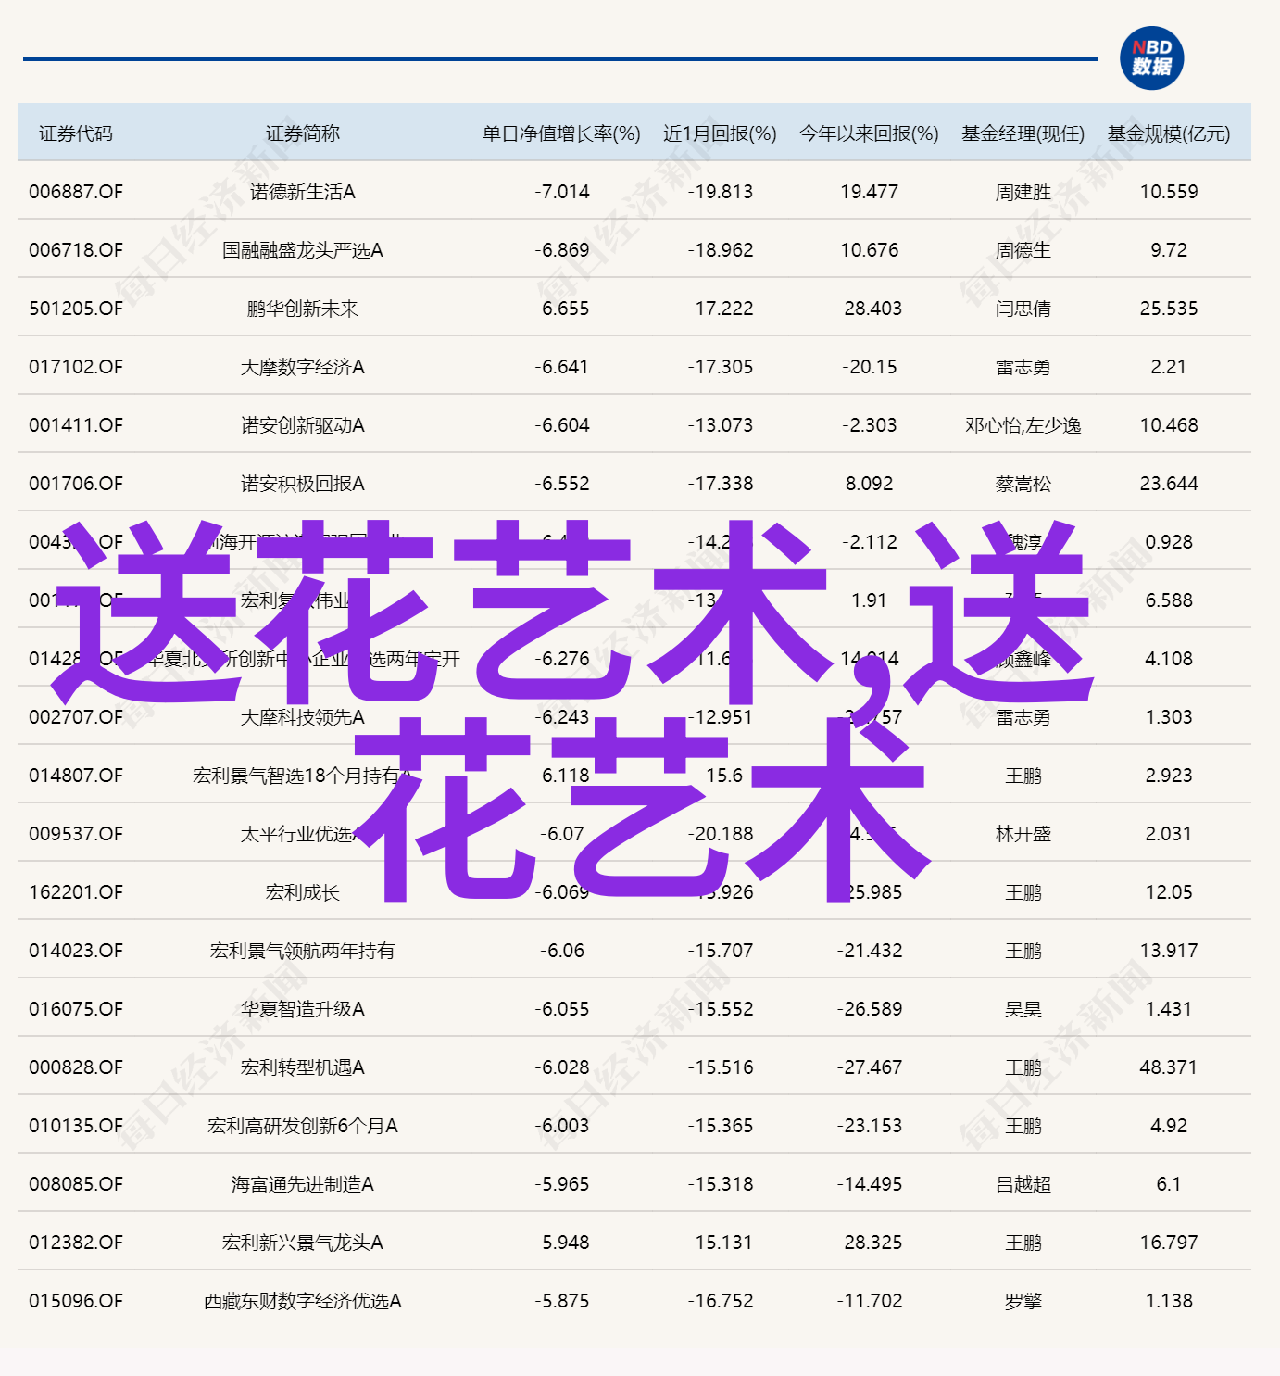The height and width of the screenshot is (1376, 1280).
Task: Select fund code 006718.OF
Action: tap(76, 250)
